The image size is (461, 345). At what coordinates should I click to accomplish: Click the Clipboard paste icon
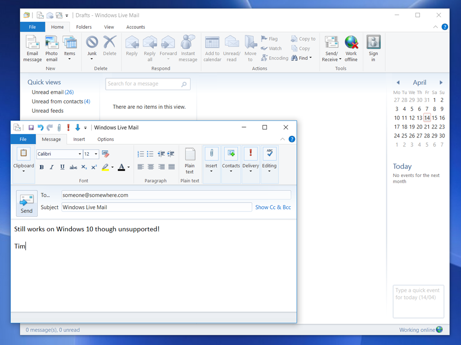(23, 153)
